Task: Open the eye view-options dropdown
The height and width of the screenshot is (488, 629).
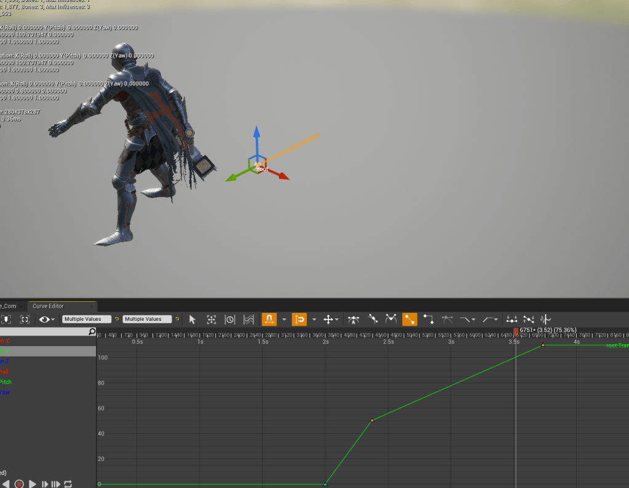Action: pos(47,320)
